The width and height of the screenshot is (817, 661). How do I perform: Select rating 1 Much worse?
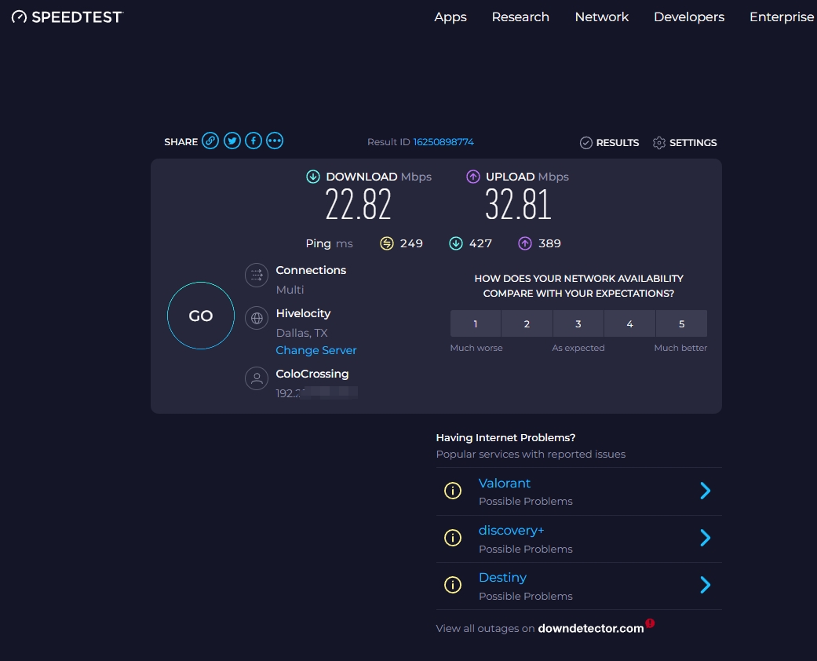475,323
